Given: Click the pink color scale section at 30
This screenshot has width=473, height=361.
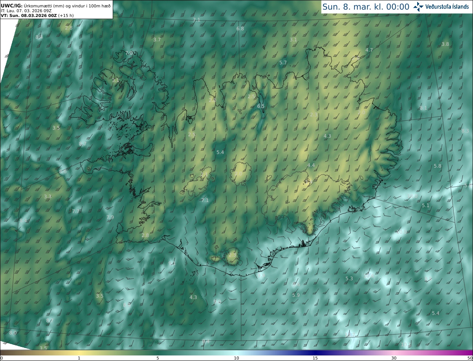Looking at the screenshot, I should [394, 353].
